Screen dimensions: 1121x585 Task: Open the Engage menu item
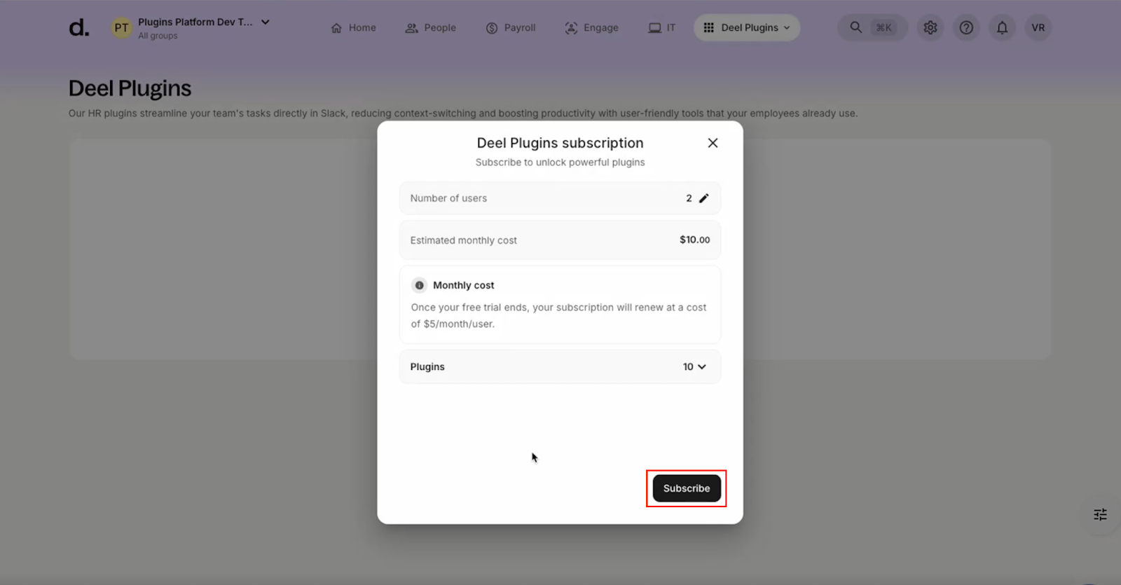point(591,28)
